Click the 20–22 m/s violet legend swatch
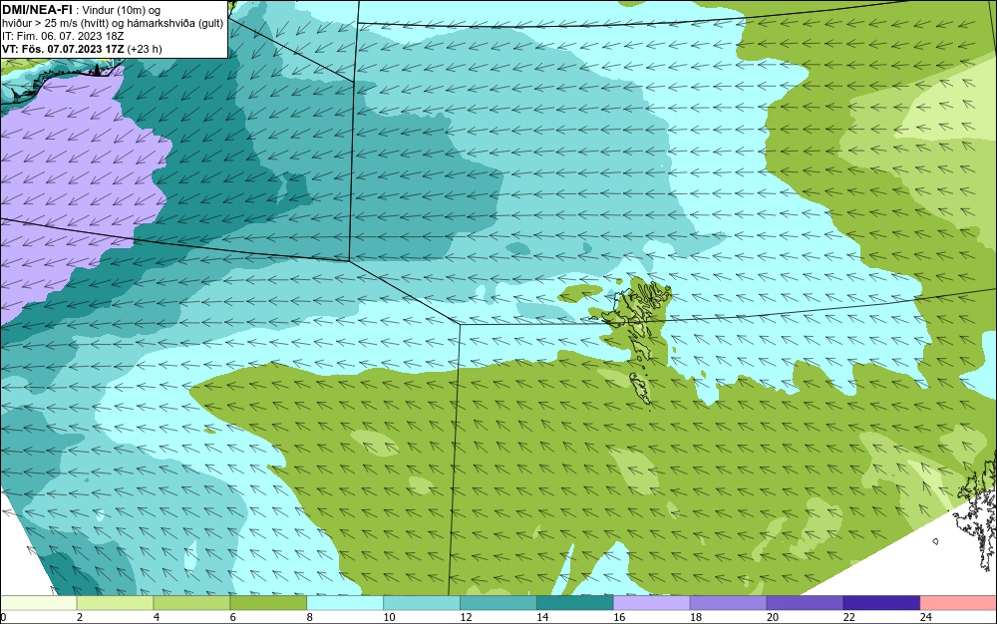997x624 pixels. pyautogui.click(x=805, y=603)
